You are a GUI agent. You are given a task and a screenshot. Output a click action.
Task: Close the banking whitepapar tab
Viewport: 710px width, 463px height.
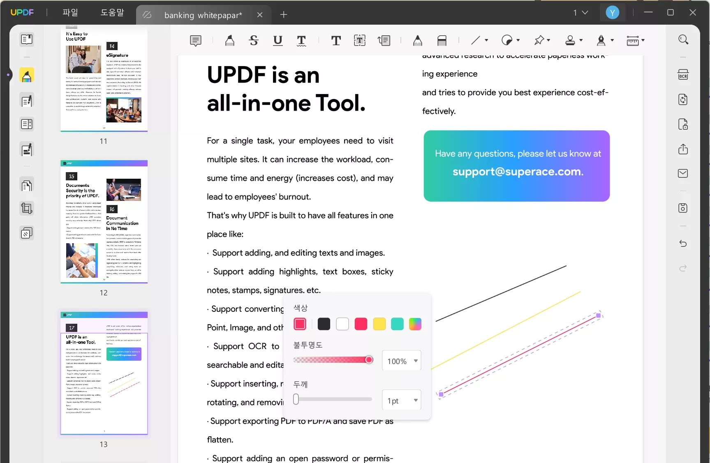point(260,15)
